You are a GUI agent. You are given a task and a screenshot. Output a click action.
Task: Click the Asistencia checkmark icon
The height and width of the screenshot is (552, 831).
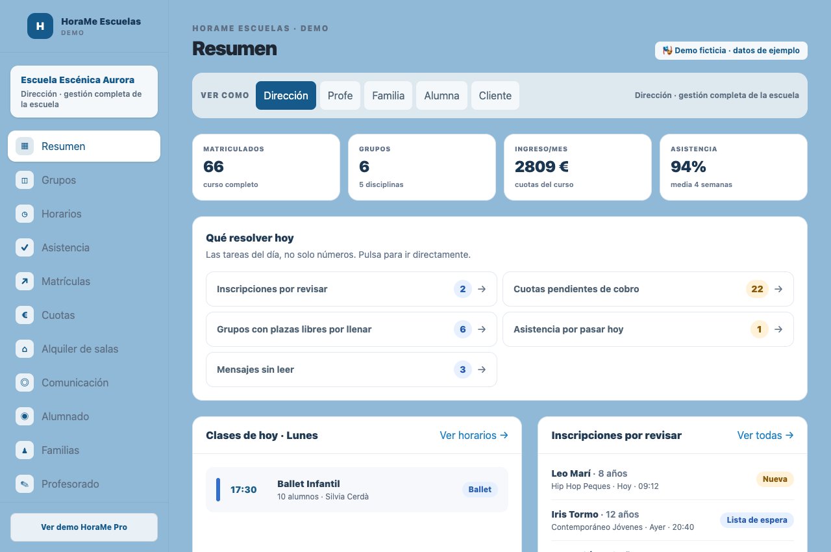click(x=25, y=247)
